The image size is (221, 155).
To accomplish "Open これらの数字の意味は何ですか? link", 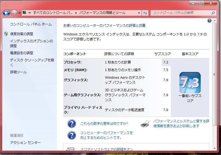I will [104, 123].
